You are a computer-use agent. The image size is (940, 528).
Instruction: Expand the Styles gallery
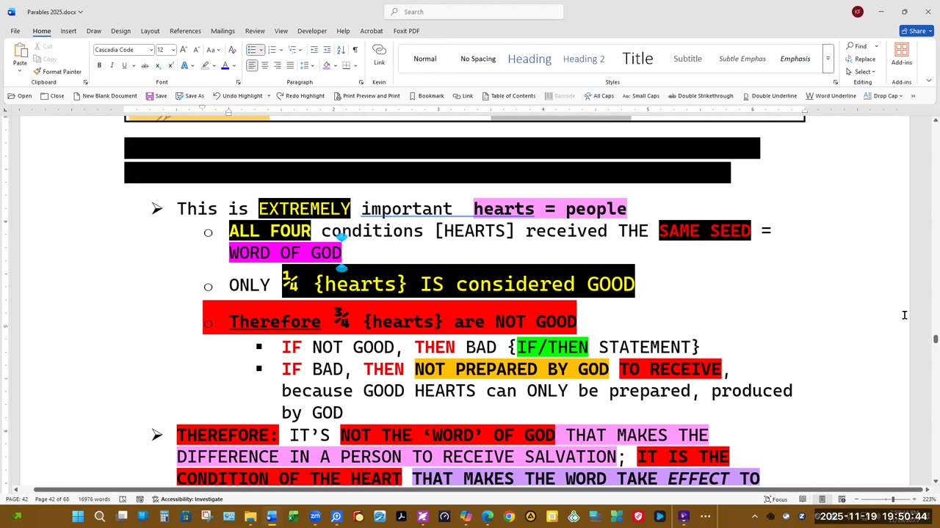pos(828,59)
